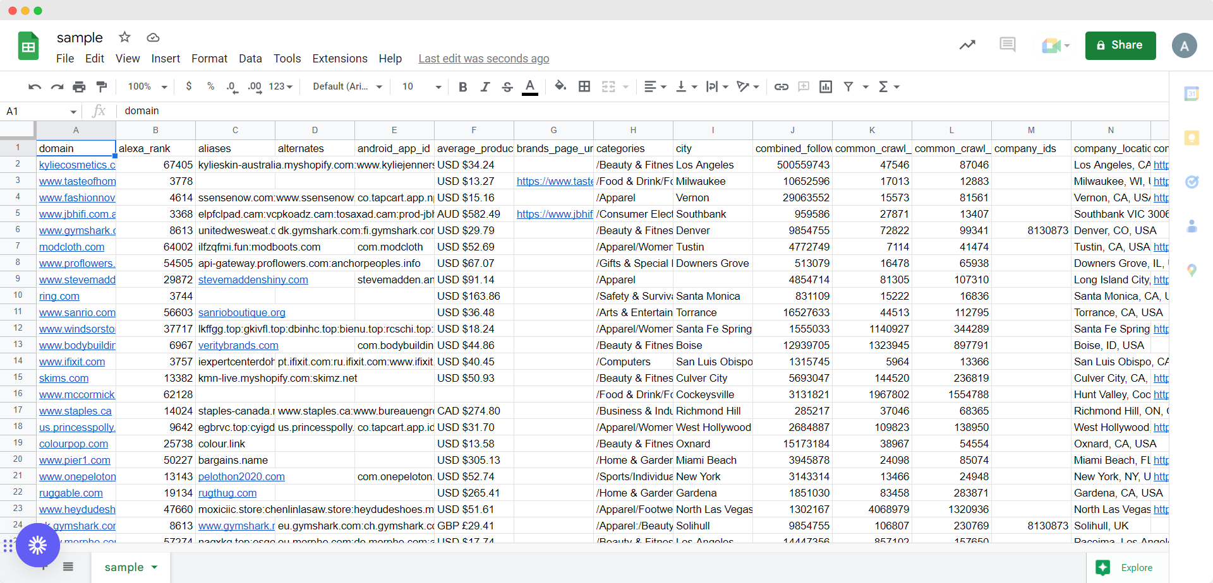Viewport: 1213px width, 583px height.
Task: Insert a comment from the toolbar
Action: click(804, 86)
